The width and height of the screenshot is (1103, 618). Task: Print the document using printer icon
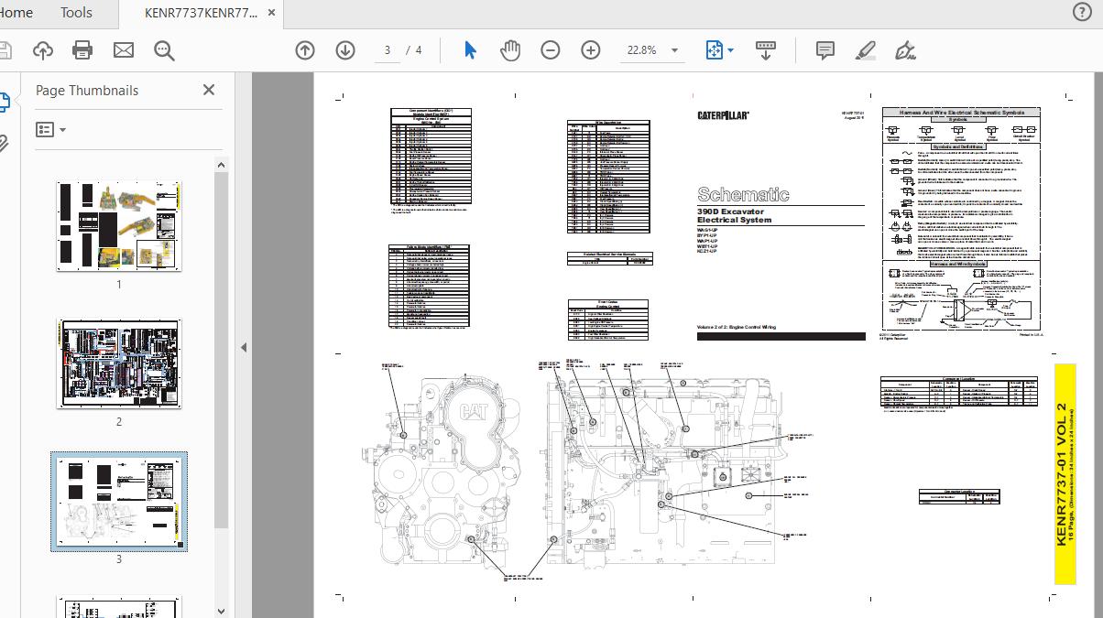(x=82, y=50)
